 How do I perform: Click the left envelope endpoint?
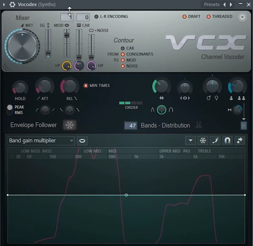click(x=8, y=195)
